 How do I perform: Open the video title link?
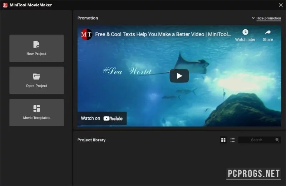pos(163,34)
